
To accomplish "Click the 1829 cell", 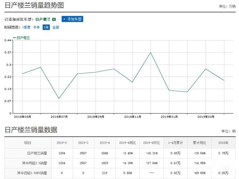I will click(105, 163).
